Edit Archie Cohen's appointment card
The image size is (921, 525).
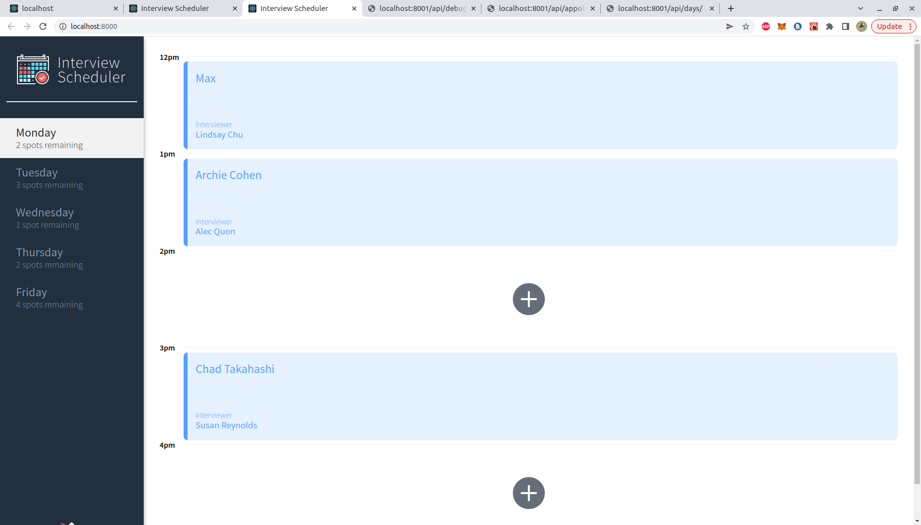click(539, 202)
